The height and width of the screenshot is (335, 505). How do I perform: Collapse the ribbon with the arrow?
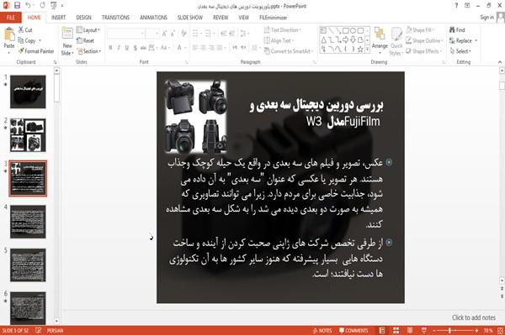(500, 62)
